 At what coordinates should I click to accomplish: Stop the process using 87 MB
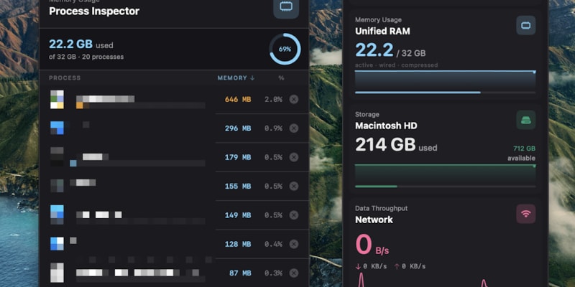pos(294,273)
